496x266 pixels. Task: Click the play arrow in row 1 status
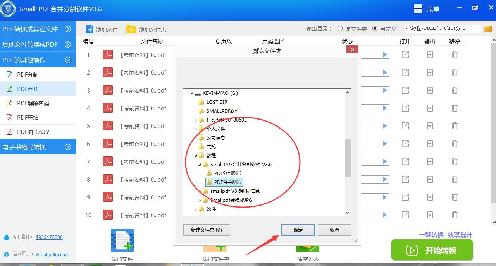(x=385, y=55)
